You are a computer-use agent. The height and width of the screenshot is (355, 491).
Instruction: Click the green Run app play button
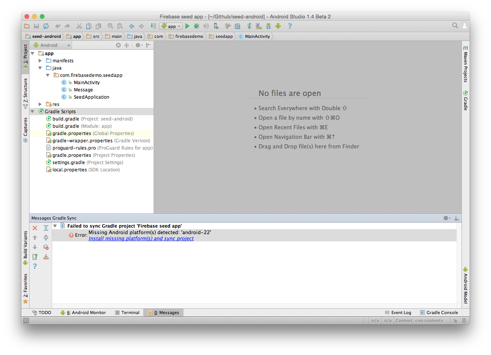187,26
